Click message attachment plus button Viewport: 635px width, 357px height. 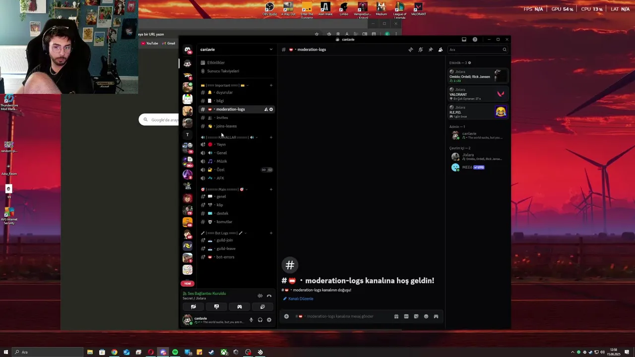click(x=286, y=316)
